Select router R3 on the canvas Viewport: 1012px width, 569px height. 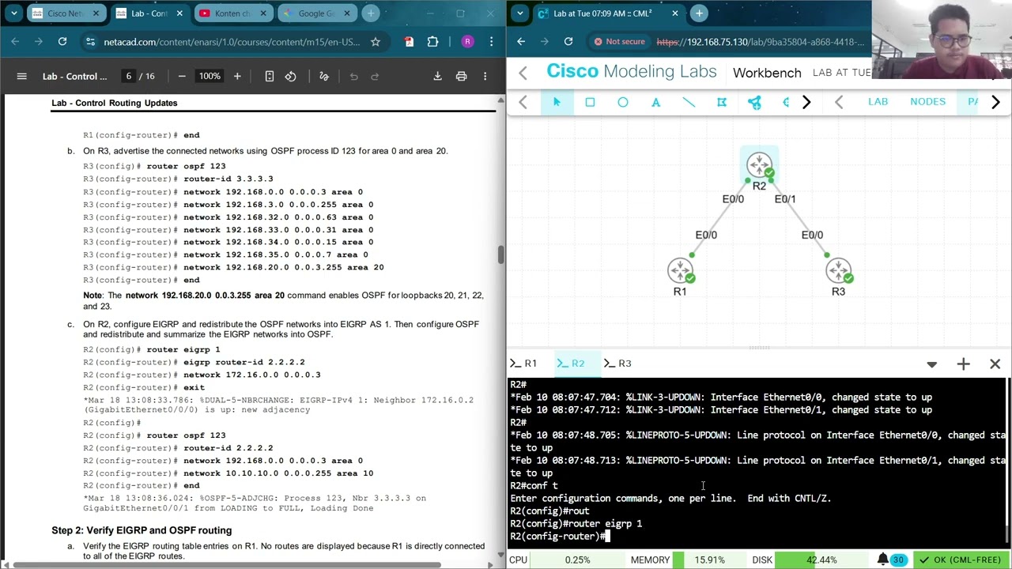838,271
